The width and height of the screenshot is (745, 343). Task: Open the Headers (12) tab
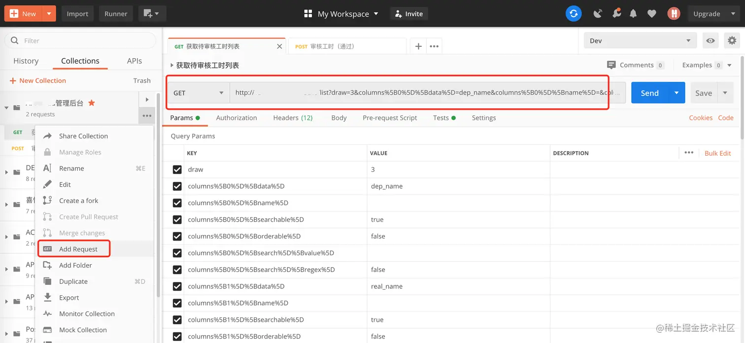[x=293, y=118]
